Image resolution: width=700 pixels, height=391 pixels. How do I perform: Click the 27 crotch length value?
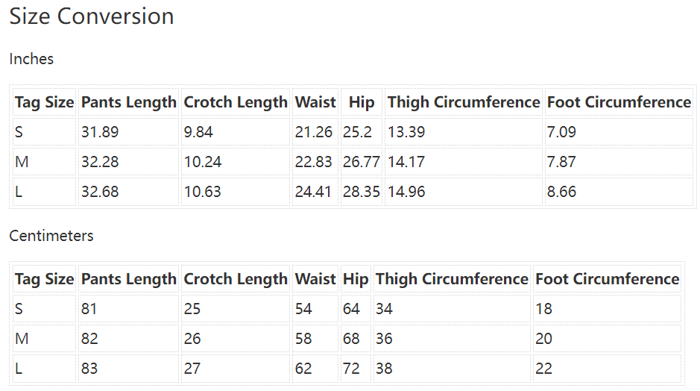pyautogui.click(x=192, y=369)
